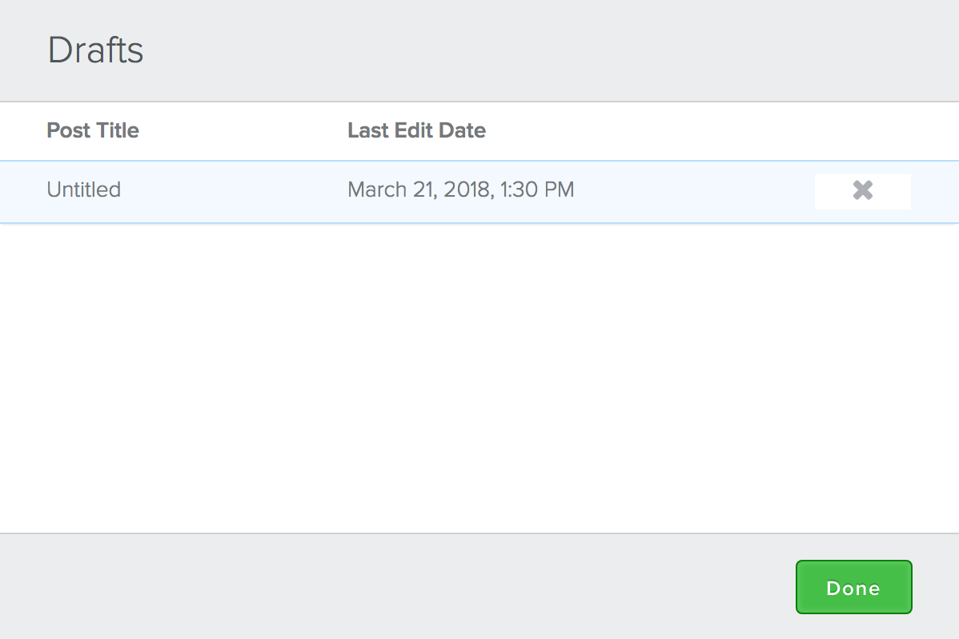This screenshot has width=959, height=639.
Task: Select the draft titled Untitled
Action: [83, 190]
